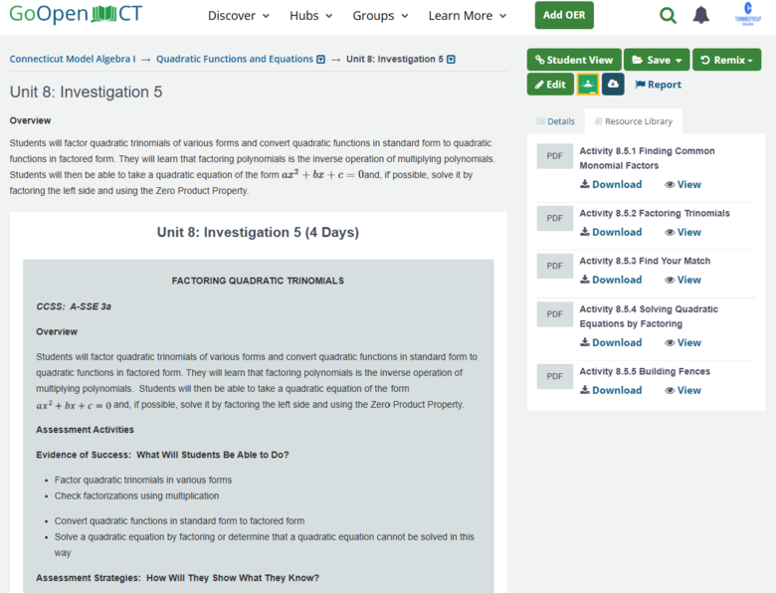Switch to the Details tab

pos(555,121)
